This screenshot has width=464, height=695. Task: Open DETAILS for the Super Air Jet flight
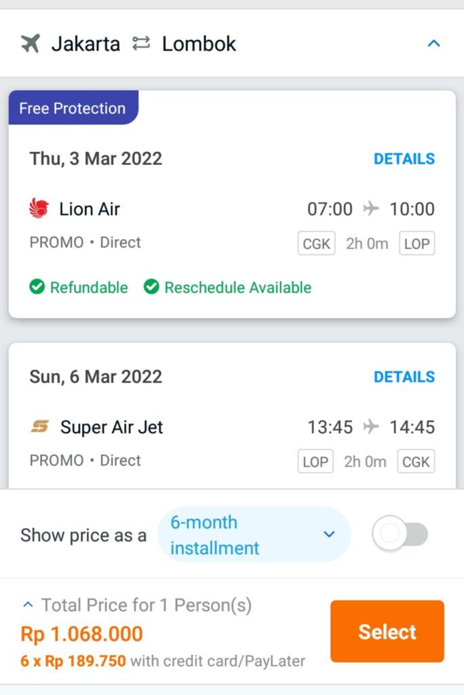coord(404,377)
